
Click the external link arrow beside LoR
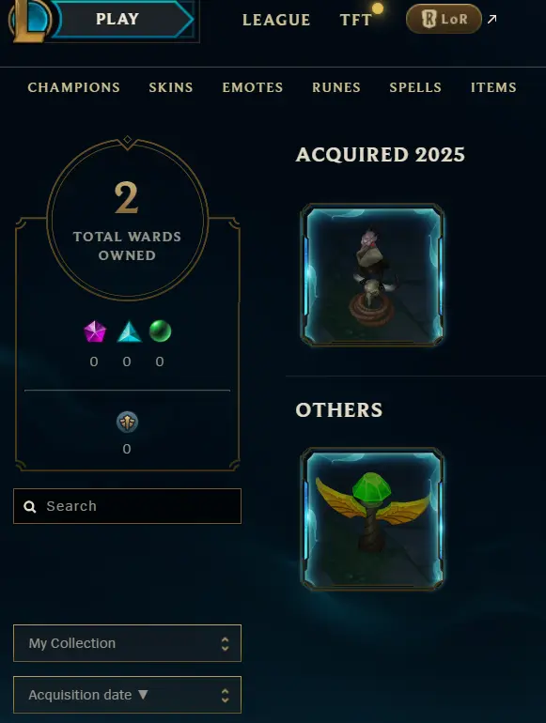492,19
